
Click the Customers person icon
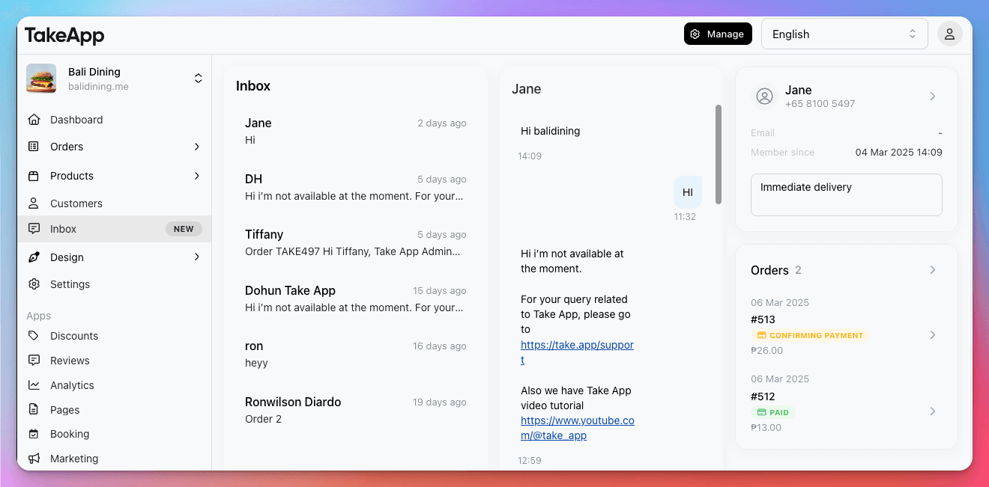(x=34, y=203)
